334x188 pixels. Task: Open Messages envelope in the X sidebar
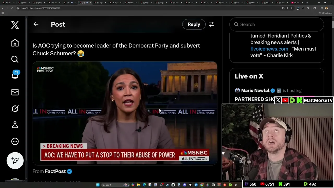pyautogui.click(x=15, y=92)
